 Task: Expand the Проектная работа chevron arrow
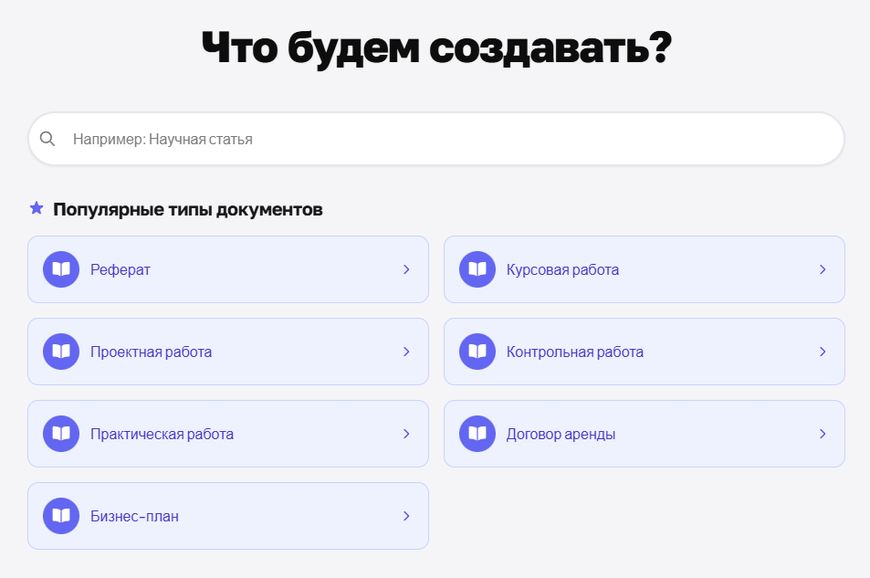pyautogui.click(x=406, y=352)
